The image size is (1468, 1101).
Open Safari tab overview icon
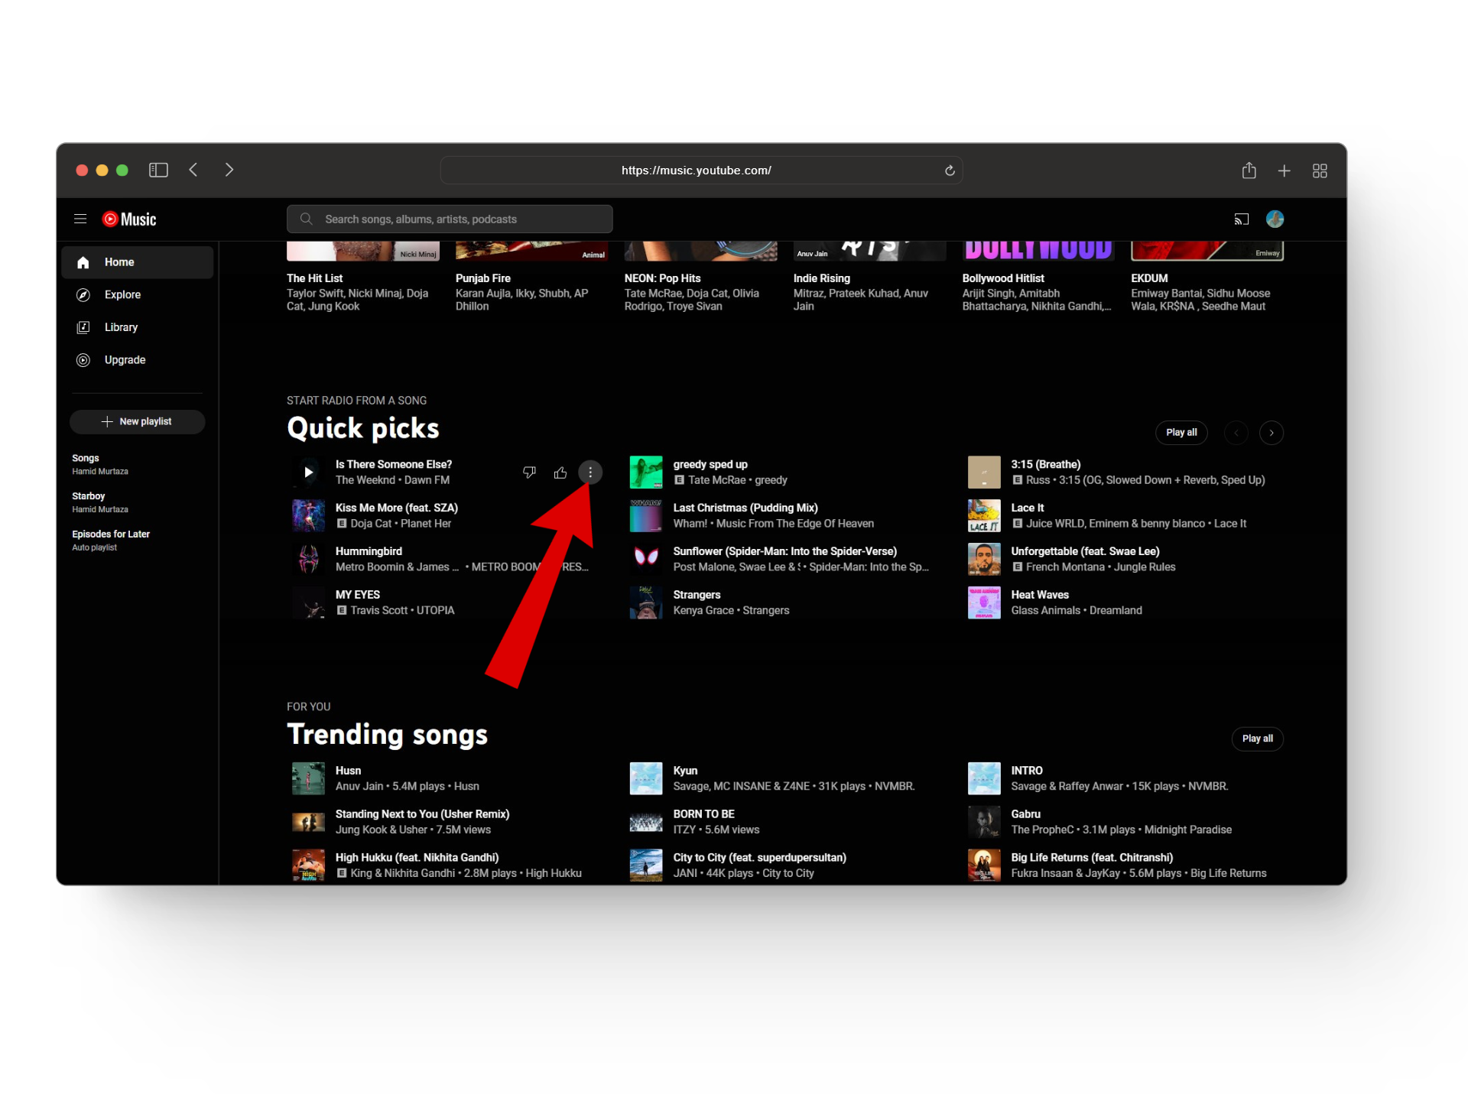click(x=1320, y=171)
